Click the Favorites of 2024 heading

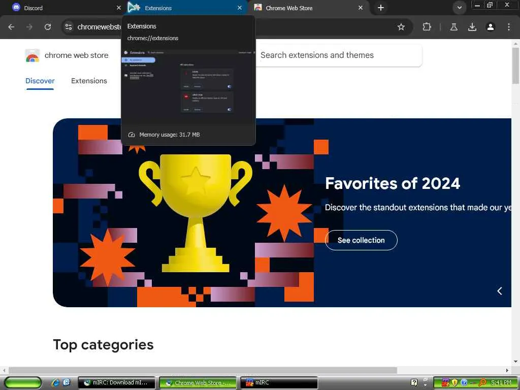click(393, 183)
